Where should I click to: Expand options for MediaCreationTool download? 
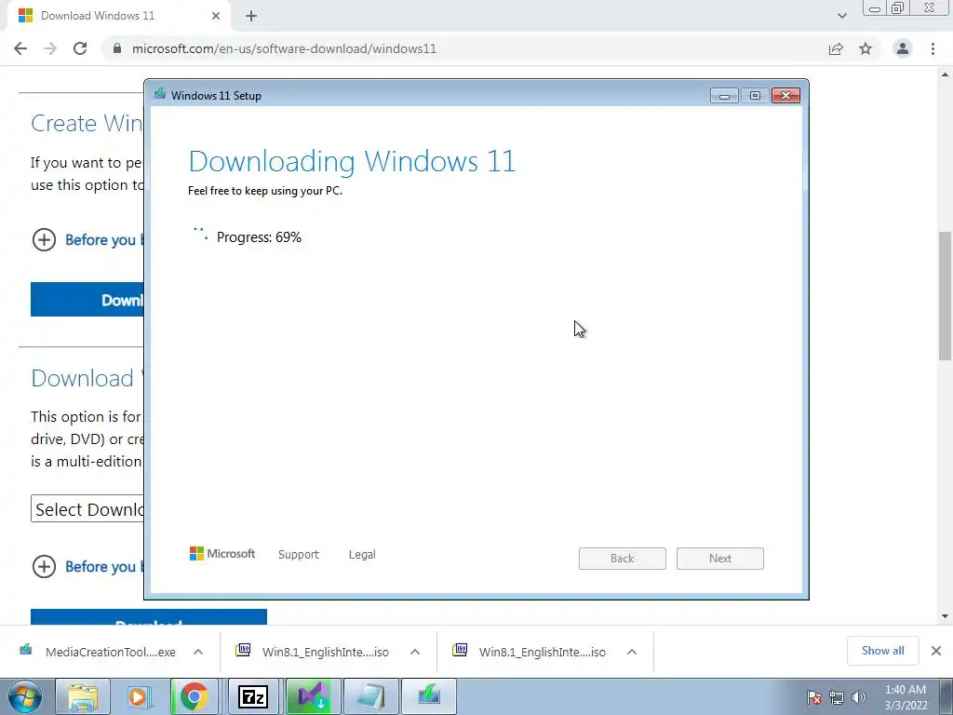pyautogui.click(x=198, y=652)
